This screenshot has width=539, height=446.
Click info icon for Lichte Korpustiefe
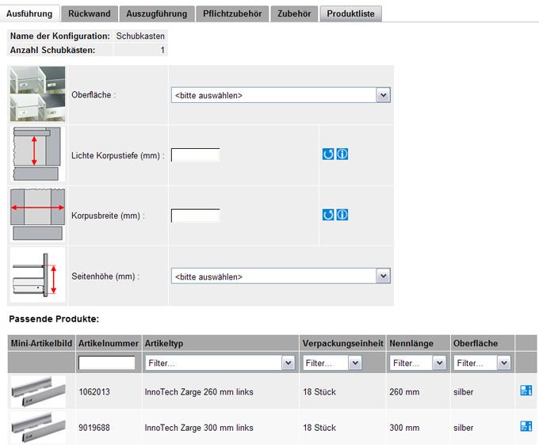(x=342, y=154)
